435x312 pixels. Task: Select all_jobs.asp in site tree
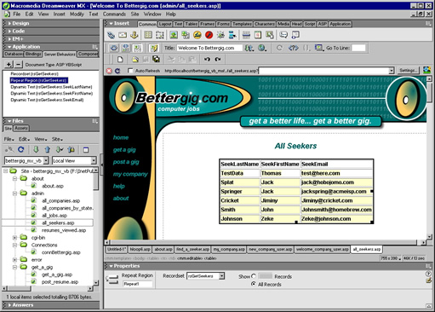click(54, 216)
